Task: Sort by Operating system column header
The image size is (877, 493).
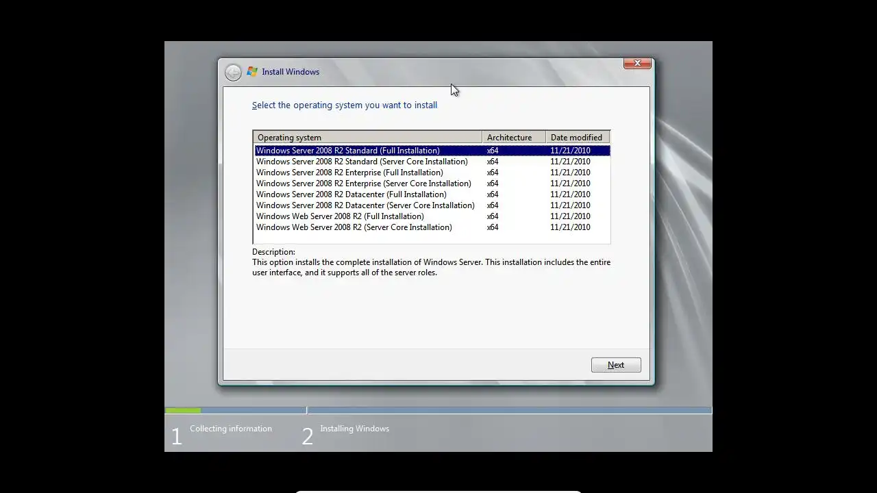Action: coord(367,138)
